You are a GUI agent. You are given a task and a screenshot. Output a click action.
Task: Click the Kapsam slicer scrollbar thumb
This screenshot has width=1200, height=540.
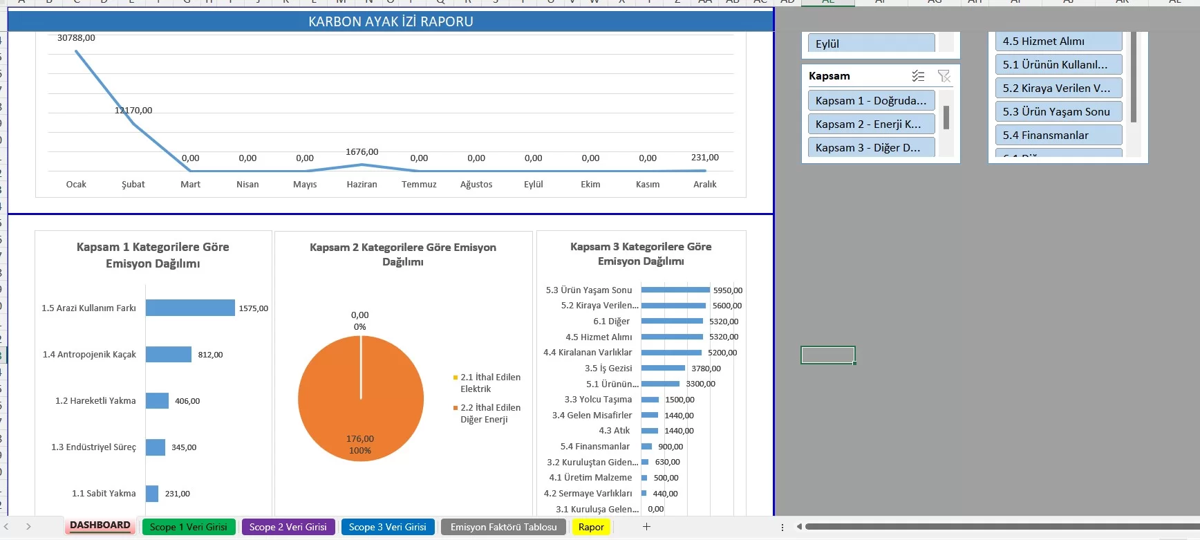click(946, 118)
